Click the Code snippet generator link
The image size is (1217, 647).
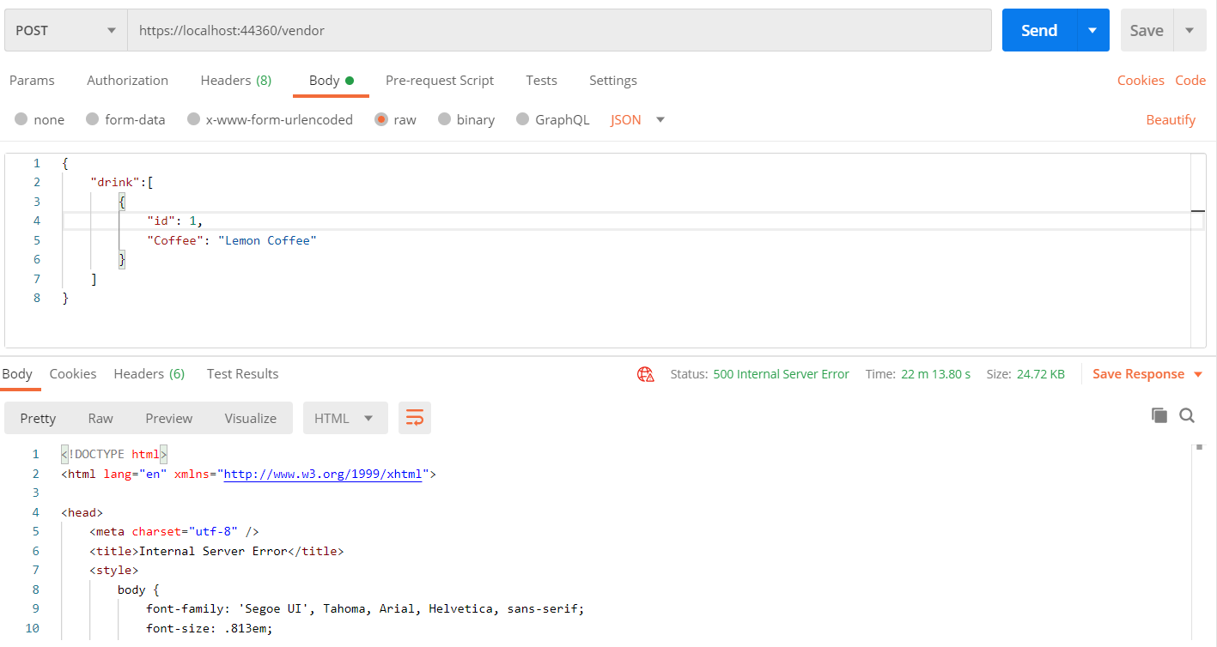point(1190,80)
